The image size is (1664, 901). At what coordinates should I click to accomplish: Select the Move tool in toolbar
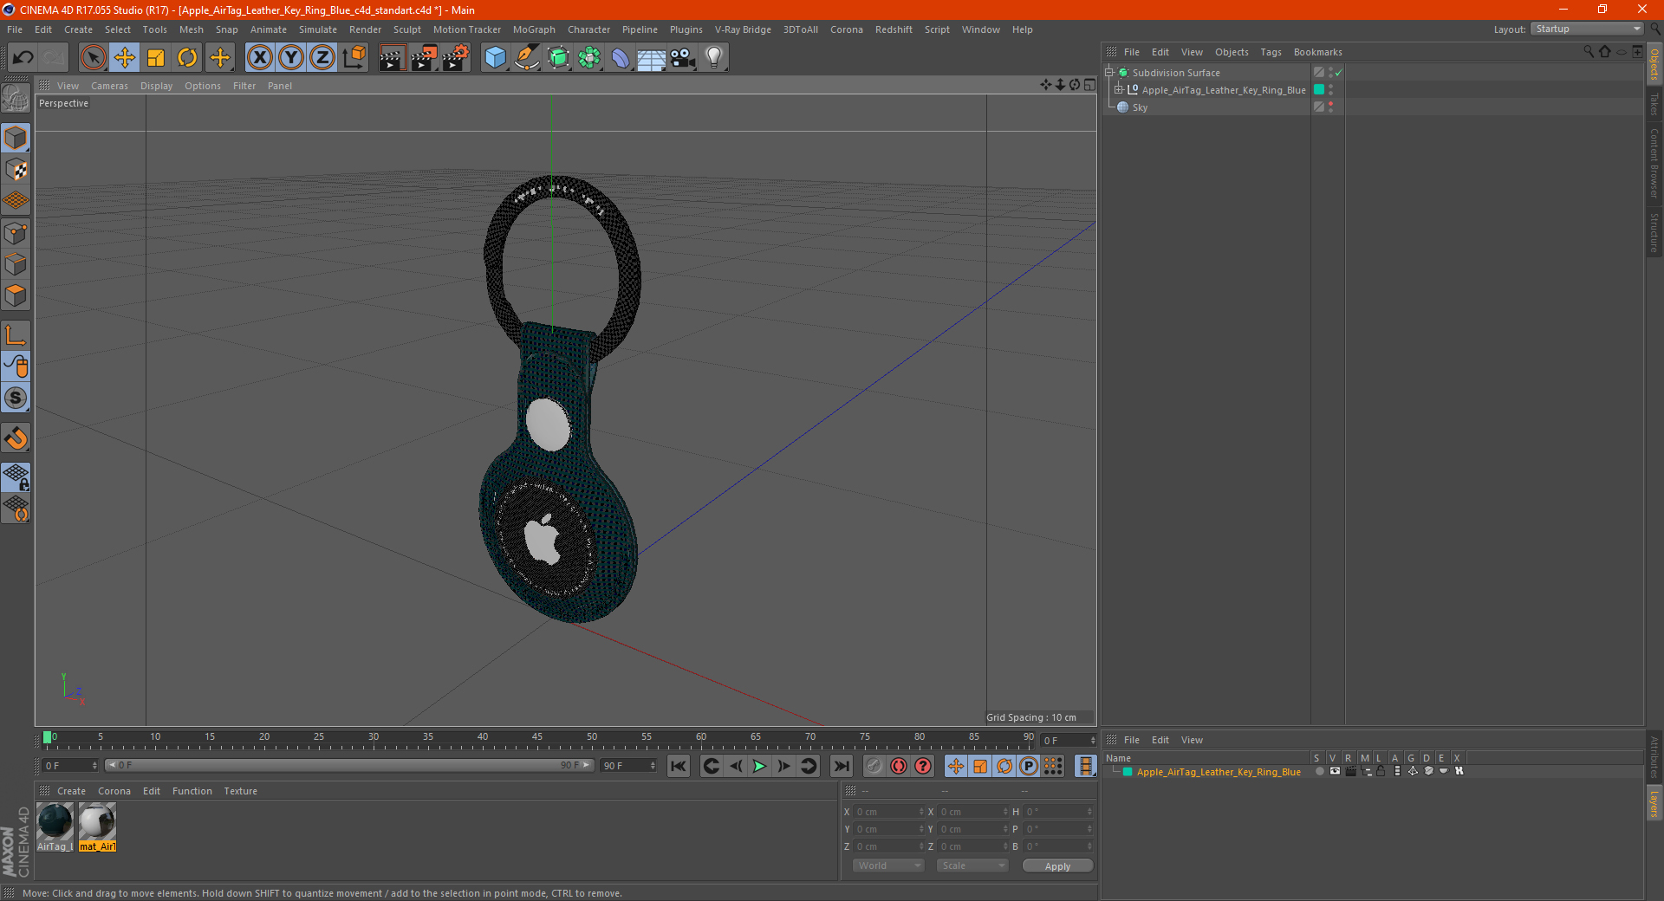(x=125, y=58)
